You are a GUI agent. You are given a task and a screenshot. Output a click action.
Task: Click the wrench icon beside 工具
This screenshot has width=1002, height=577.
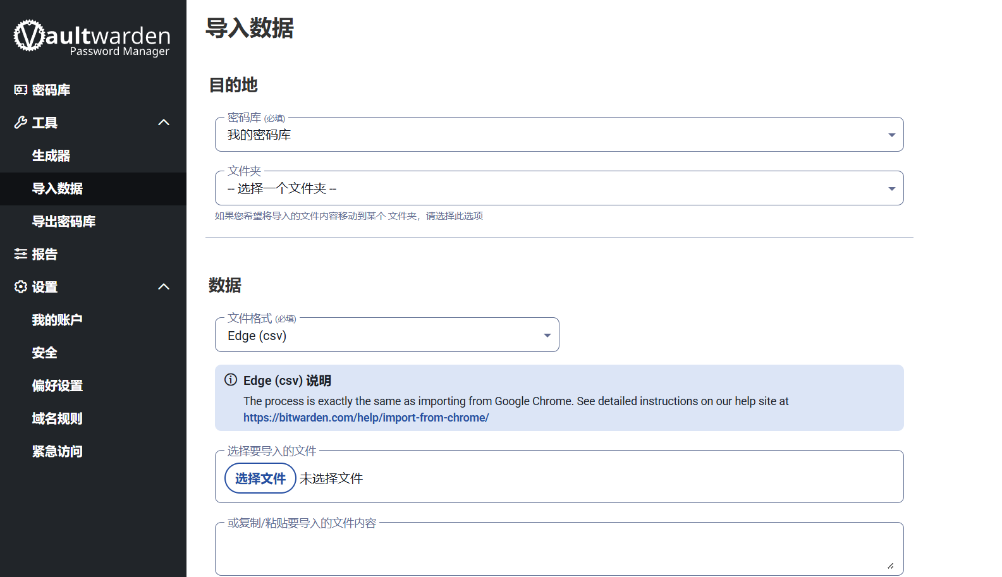coord(21,123)
